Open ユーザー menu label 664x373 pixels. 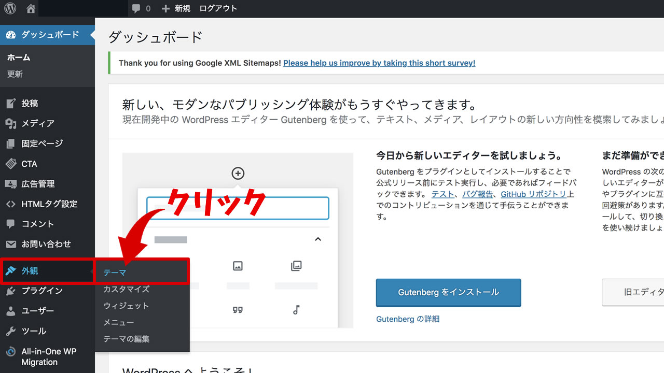click(38, 311)
